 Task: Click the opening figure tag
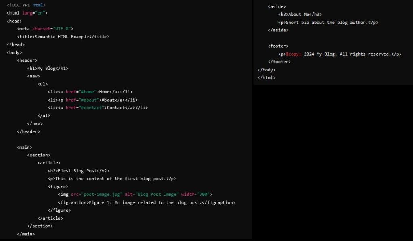click(58, 187)
